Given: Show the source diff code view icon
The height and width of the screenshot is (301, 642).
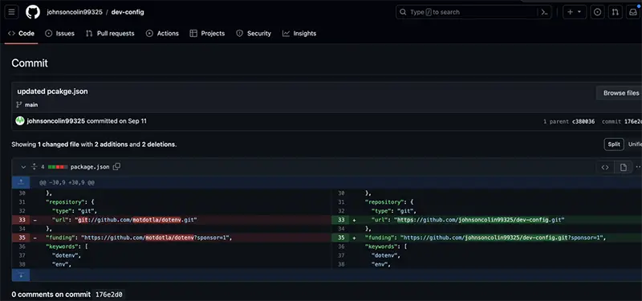Looking at the screenshot, I should tap(605, 167).
